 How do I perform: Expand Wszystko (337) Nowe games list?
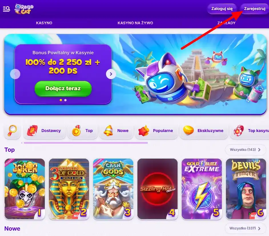245,228
